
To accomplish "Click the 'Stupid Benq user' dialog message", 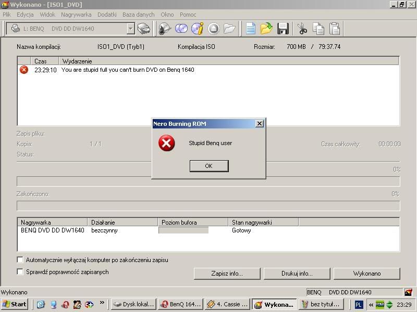I will tap(211, 143).
